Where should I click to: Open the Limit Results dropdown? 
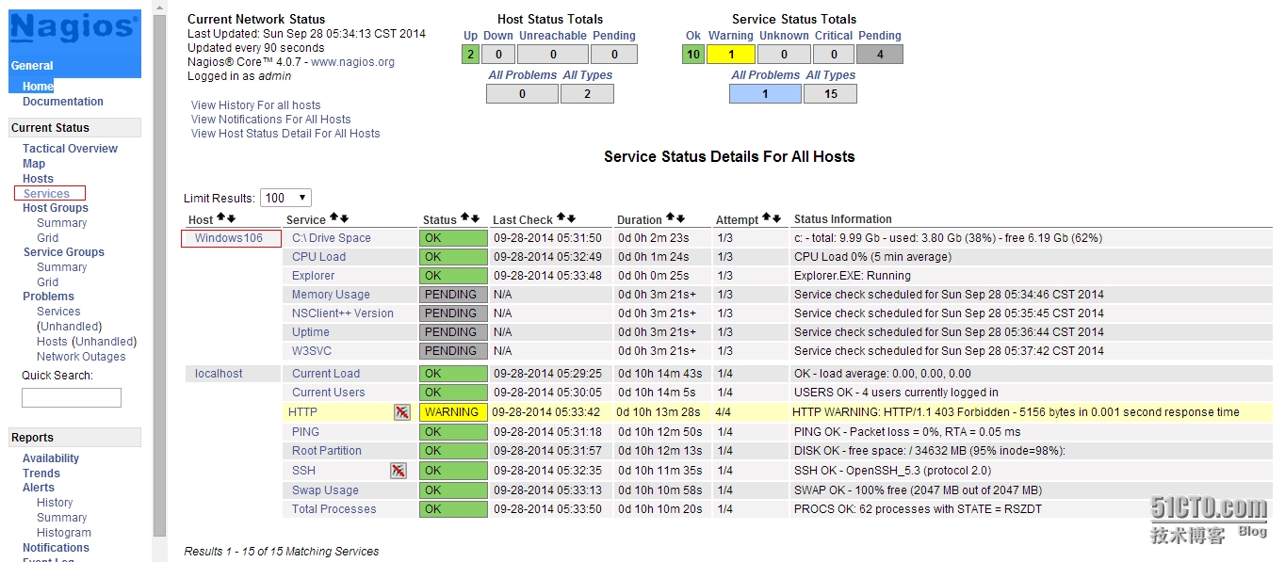(x=285, y=198)
